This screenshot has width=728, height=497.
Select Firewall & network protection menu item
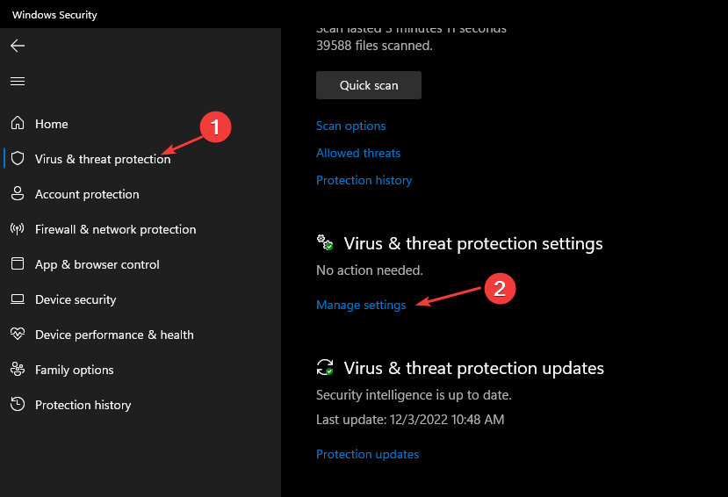115,229
